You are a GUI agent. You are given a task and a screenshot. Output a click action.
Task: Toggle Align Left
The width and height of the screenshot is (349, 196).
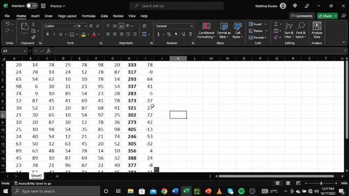click(x=108, y=34)
